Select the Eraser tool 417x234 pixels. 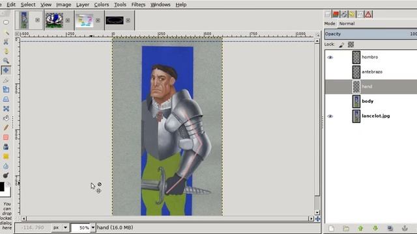(6, 137)
